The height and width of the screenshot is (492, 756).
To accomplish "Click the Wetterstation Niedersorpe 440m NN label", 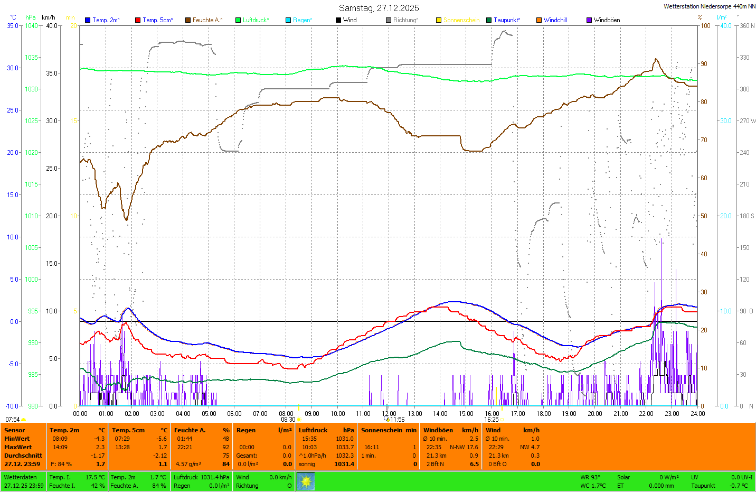I will coord(709,6).
